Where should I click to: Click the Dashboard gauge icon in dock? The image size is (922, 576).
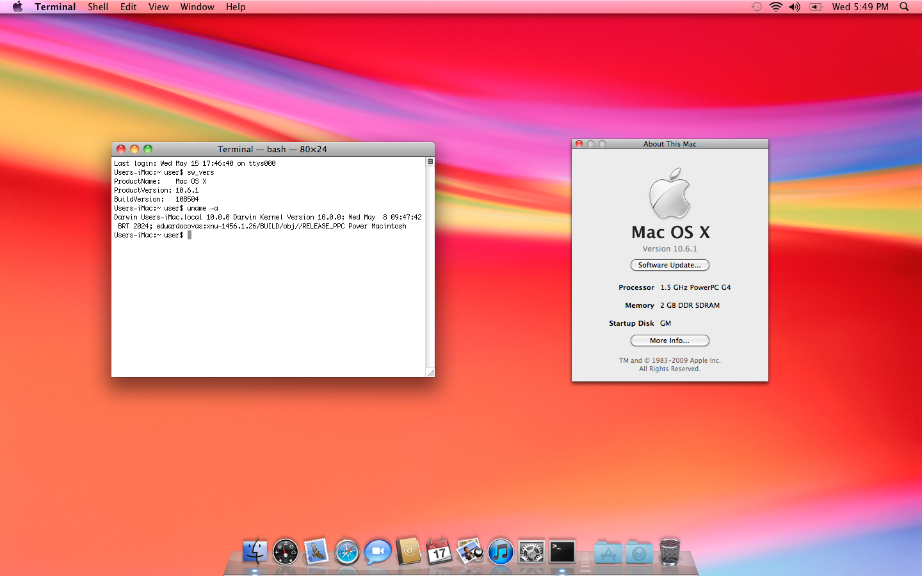pyautogui.click(x=286, y=552)
